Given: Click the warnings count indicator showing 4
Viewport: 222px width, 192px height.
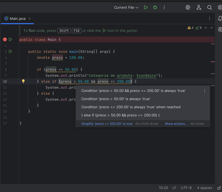Looking at the screenshot, I should pyautogui.click(x=191, y=28).
